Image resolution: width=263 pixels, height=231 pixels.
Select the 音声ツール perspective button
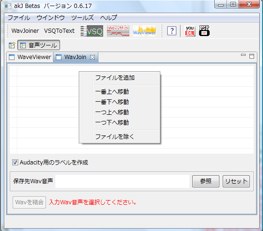(x=39, y=45)
